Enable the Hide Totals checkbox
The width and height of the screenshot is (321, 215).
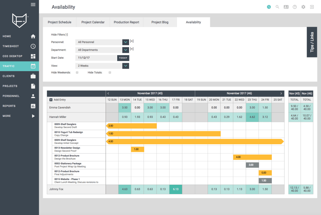click(x=110, y=72)
